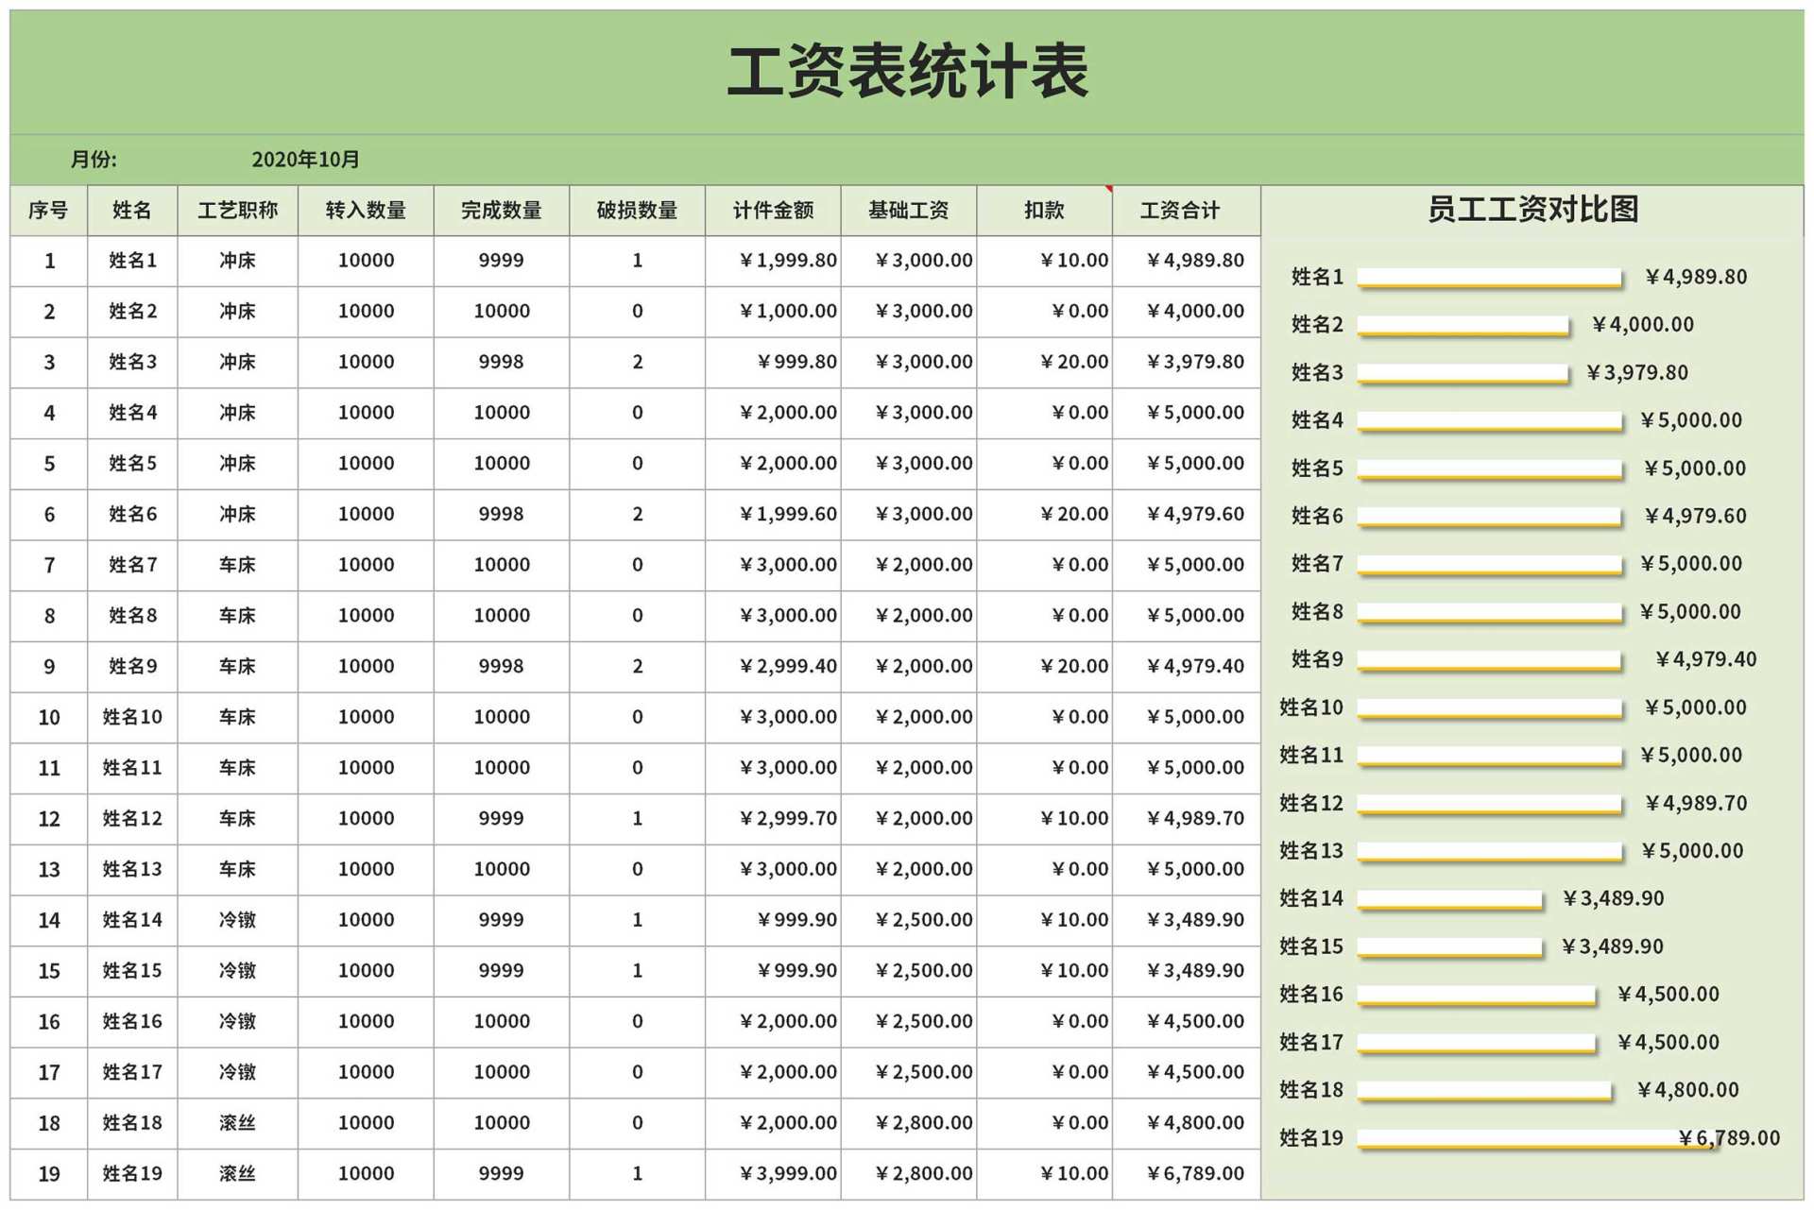The width and height of the screenshot is (1814, 1210).
Task: Select the ¥3,979.80 total in table row 3
Action: point(1188,362)
